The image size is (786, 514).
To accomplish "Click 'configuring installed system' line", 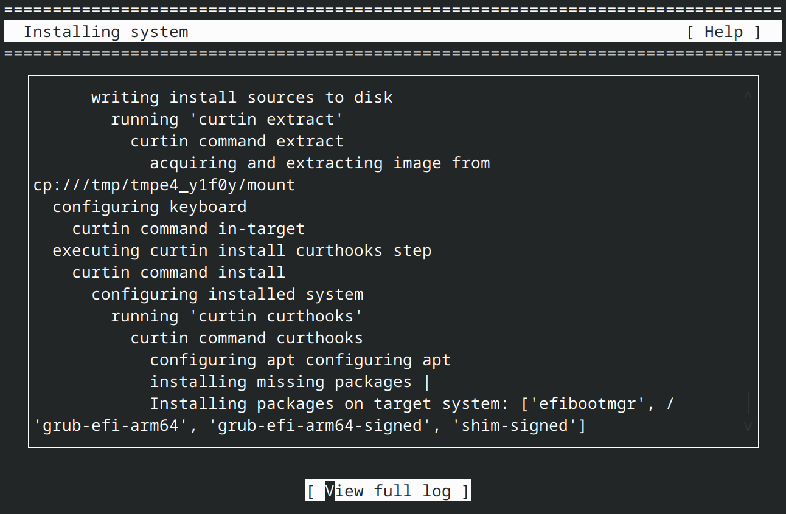I will tap(228, 294).
